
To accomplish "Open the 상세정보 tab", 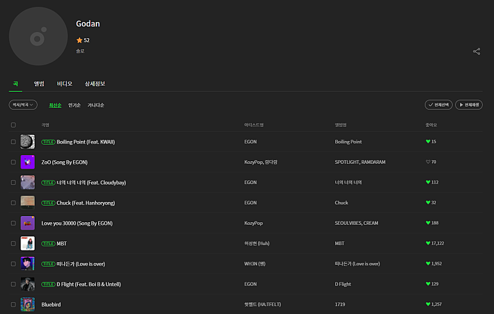I will tap(94, 84).
